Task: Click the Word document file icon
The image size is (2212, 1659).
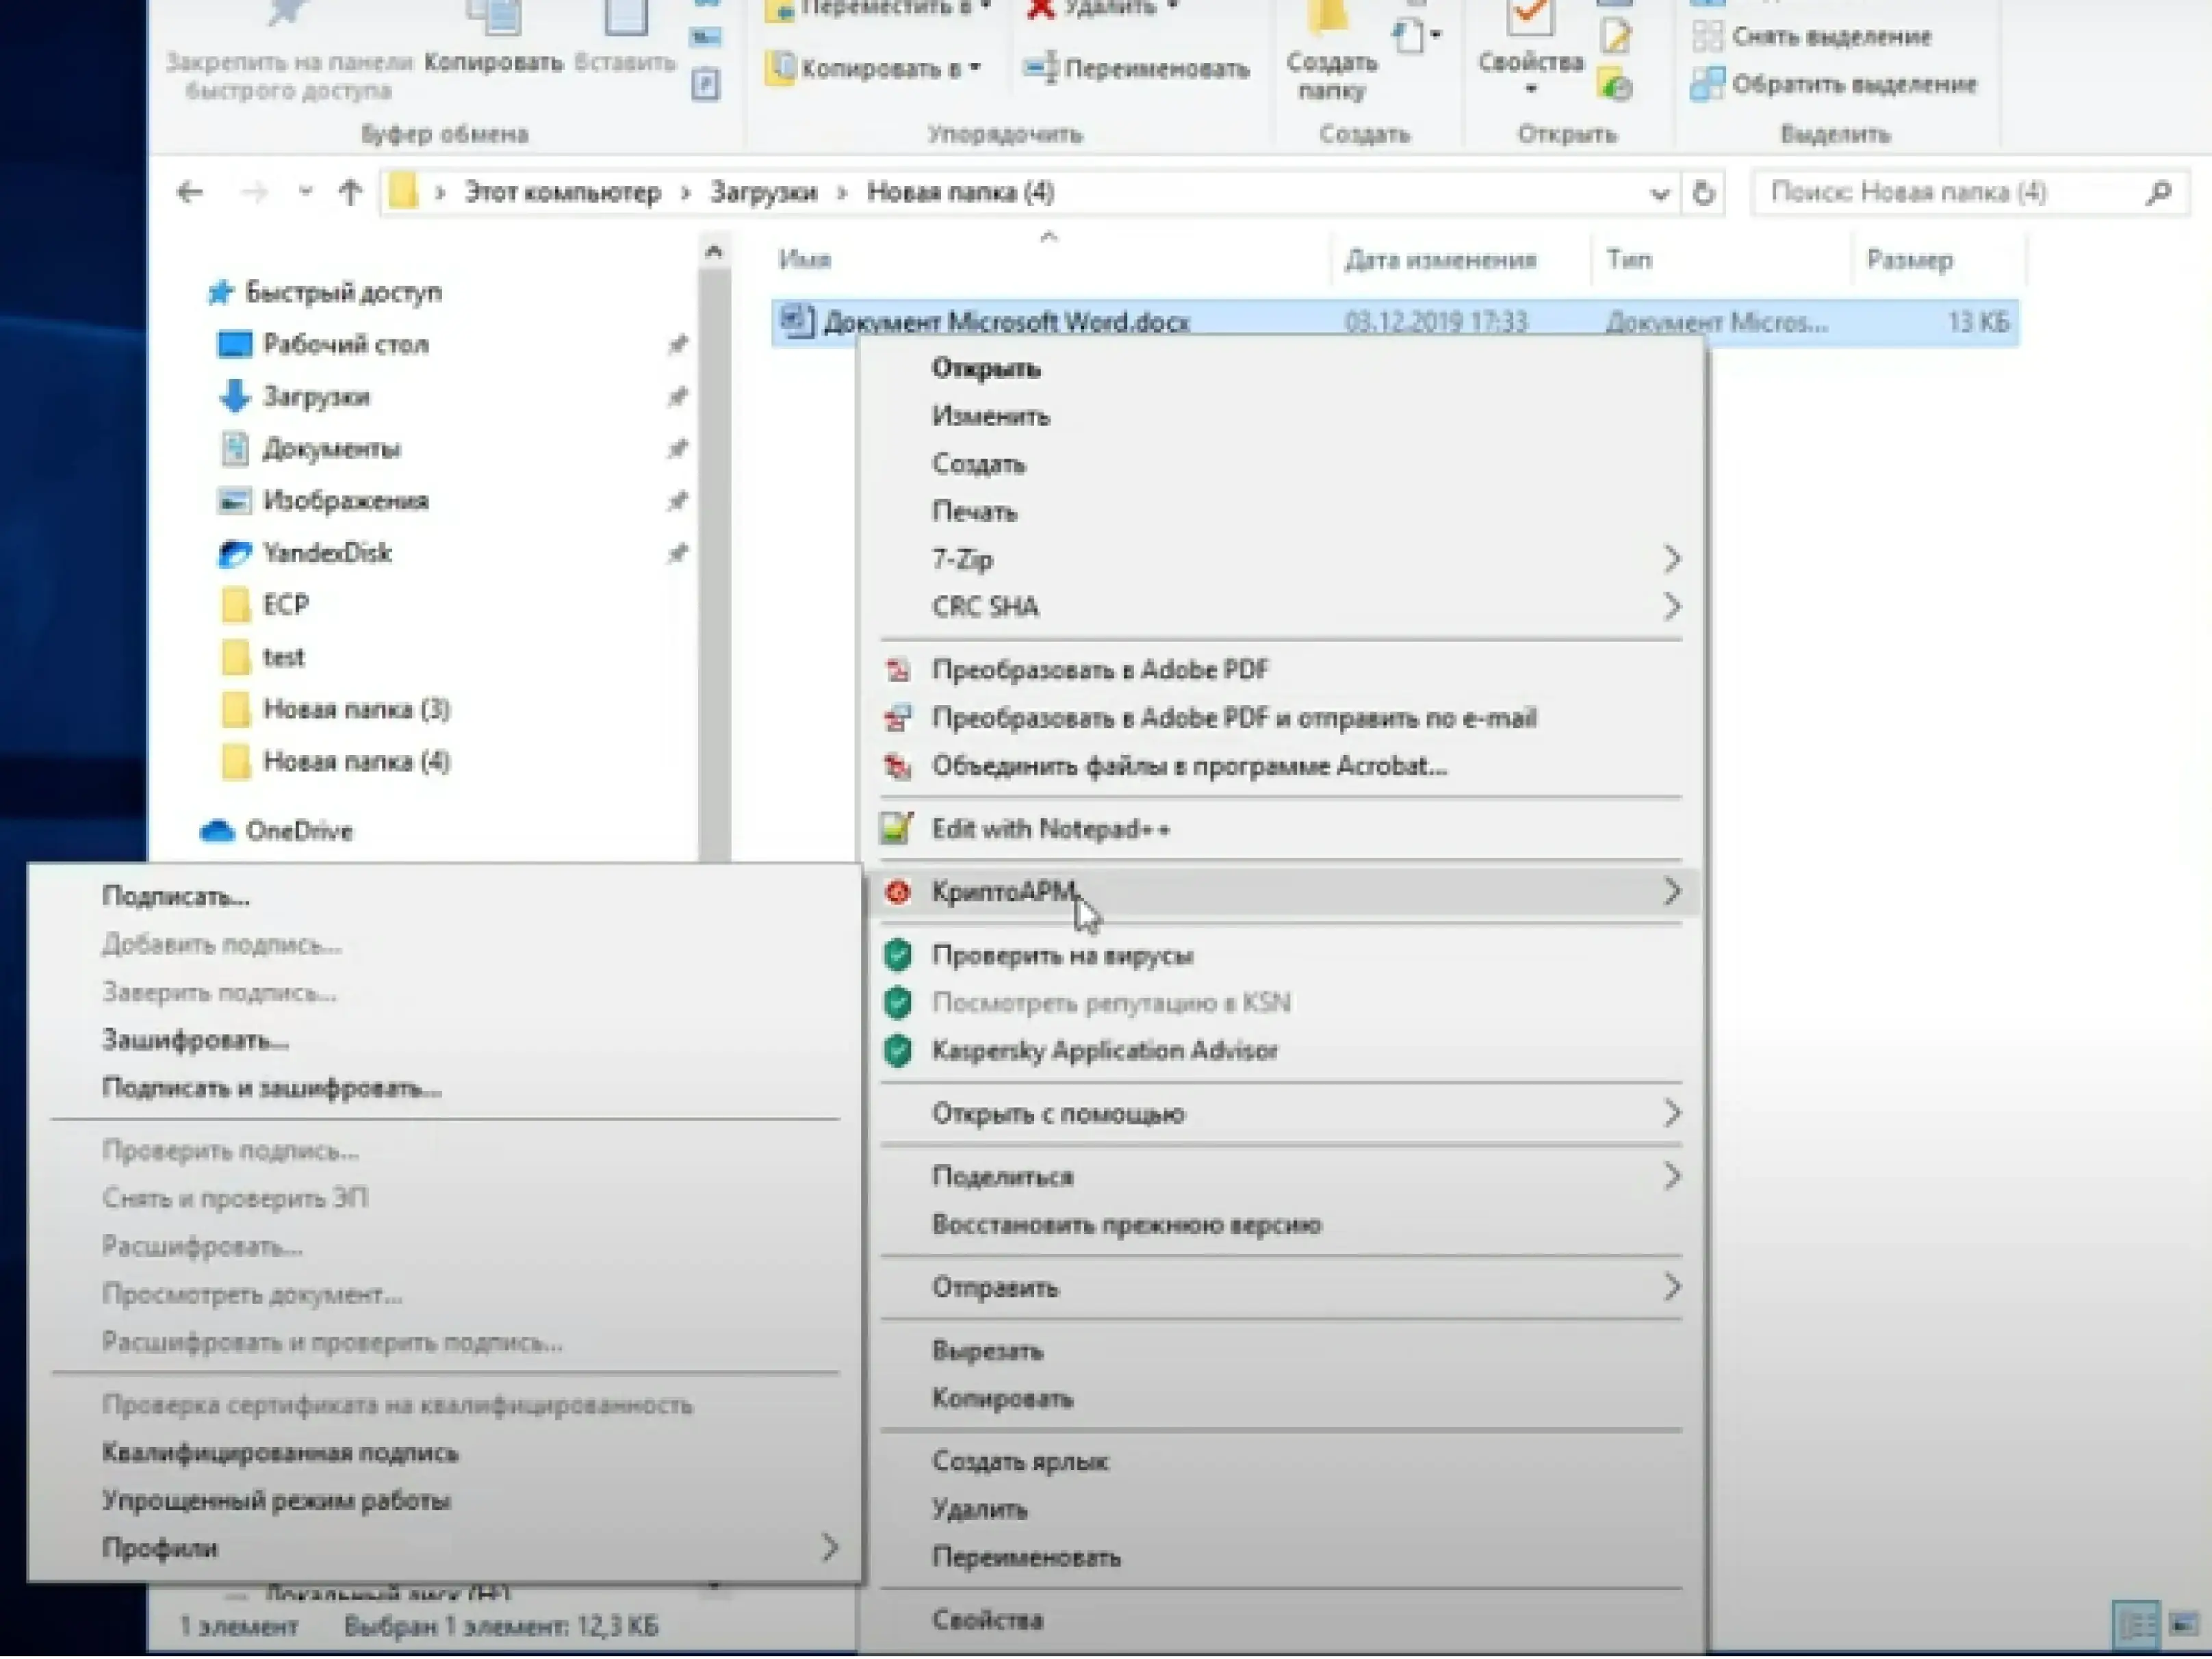Action: click(x=797, y=321)
